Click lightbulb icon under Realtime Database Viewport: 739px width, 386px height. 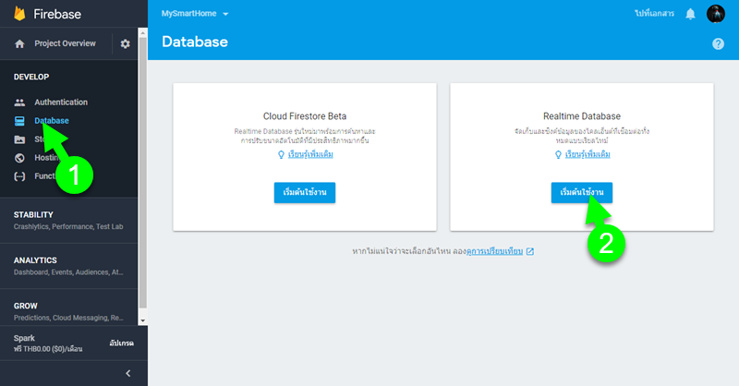coord(558,154)
